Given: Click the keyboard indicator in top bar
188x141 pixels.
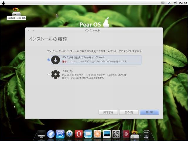Looking at the screenshot, I should pyautogui.click(x=163, y=2).
